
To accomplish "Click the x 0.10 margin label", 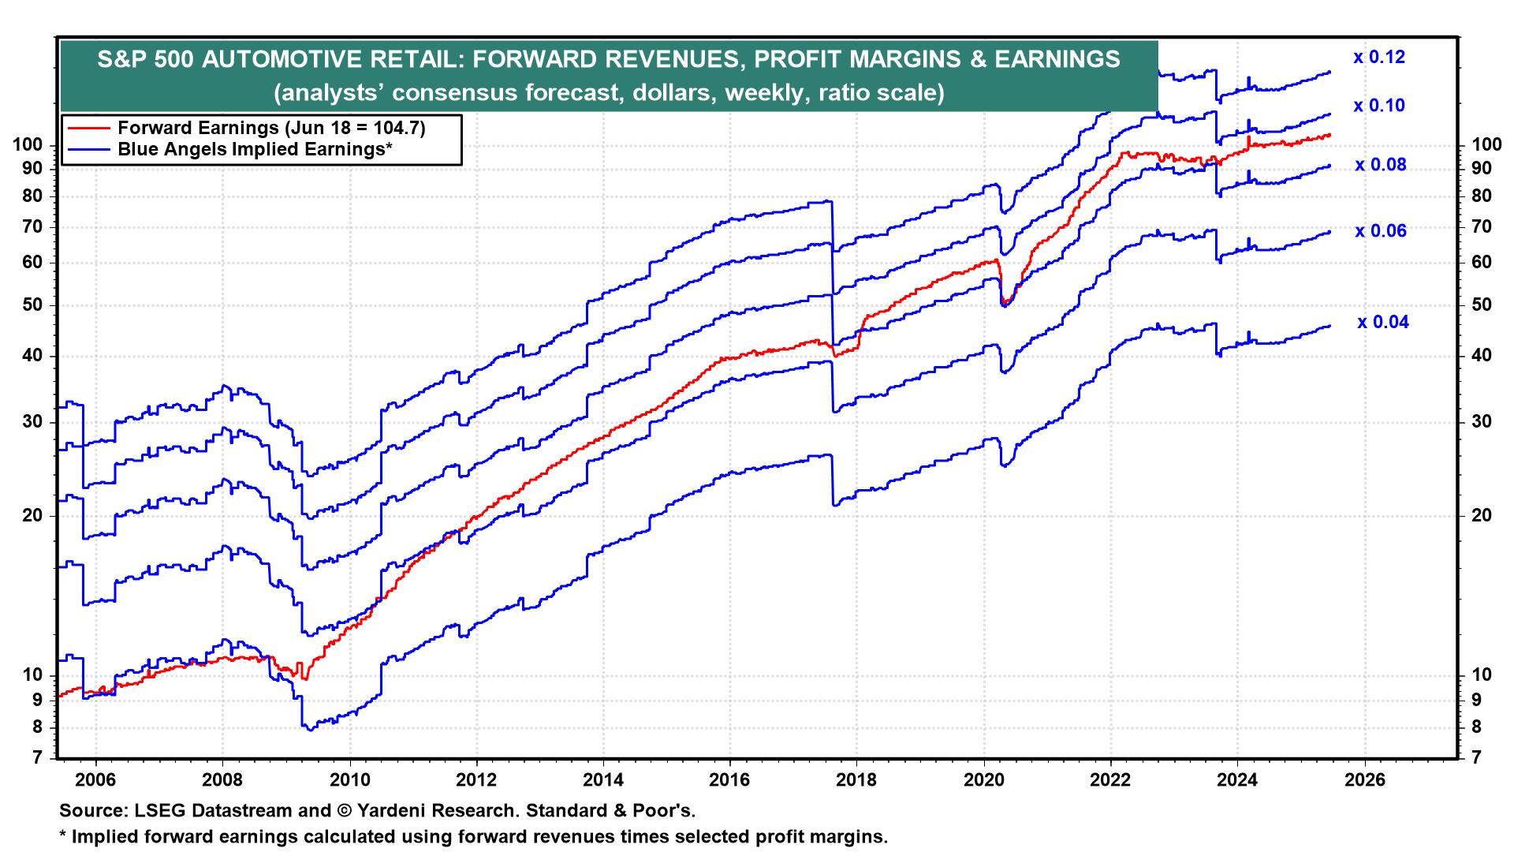I will [1379, 106].
